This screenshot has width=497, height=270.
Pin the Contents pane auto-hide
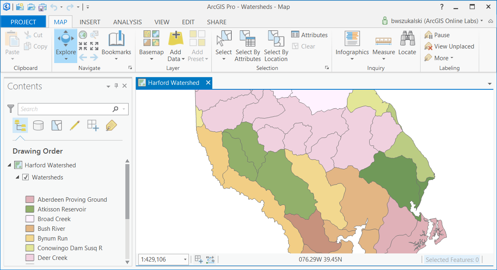(x=116, y=86)
